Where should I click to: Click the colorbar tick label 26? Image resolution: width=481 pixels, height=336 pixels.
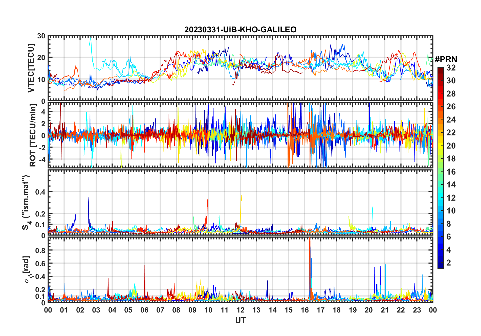tap(451, 107)
